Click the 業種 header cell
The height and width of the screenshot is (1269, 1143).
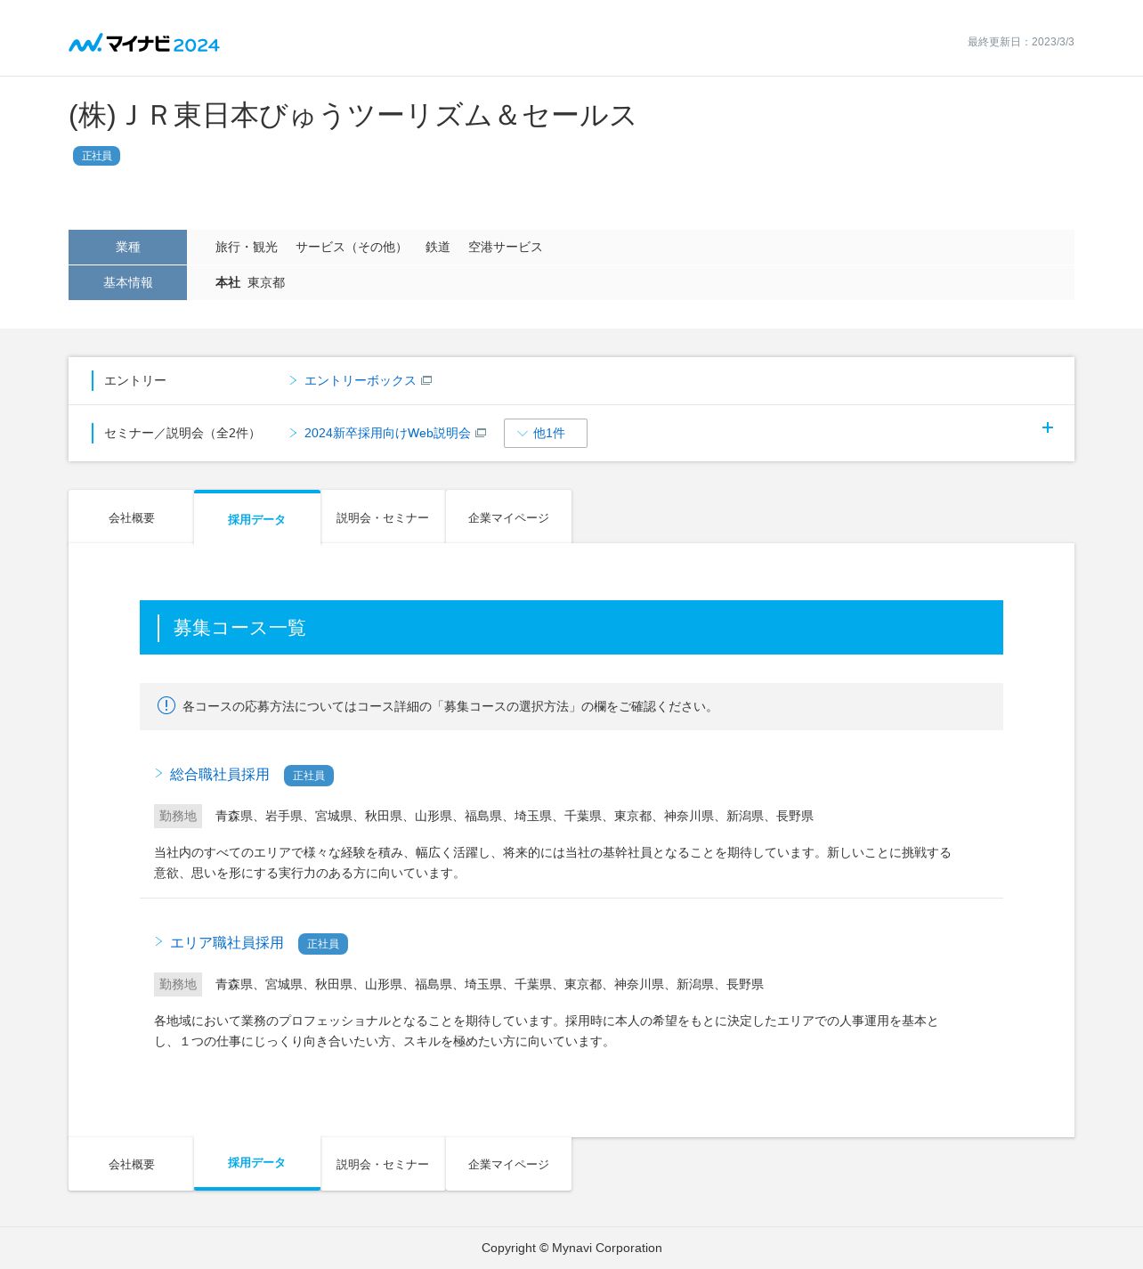coord(127,247)
